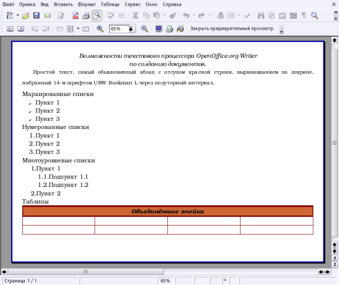Switch to full screen preview mode
This screenshot has height=285, width=339.
[x=159, y=29]
